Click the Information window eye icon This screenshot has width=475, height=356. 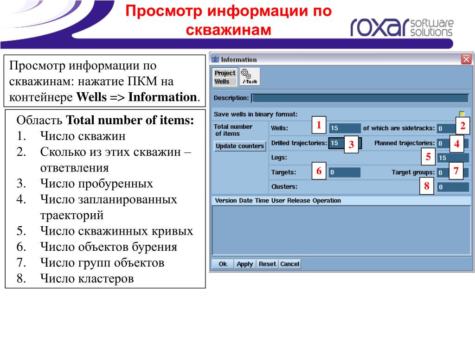pyautogui.click(x=215, y=59)
